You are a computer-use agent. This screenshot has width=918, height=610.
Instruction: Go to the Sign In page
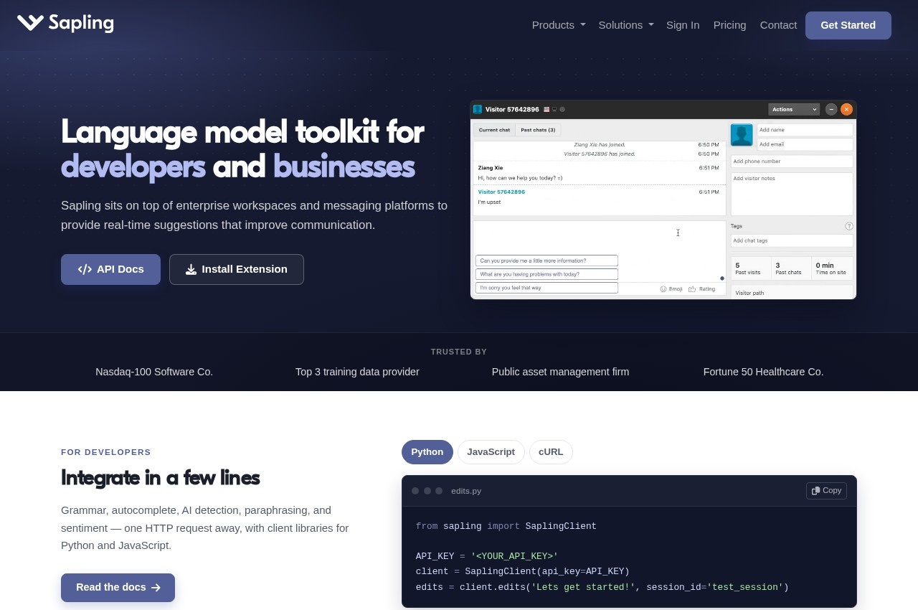pos(683,25)
